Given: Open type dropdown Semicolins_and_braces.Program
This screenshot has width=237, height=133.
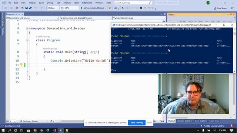Looking at the screenshot, I should point(86,18).
